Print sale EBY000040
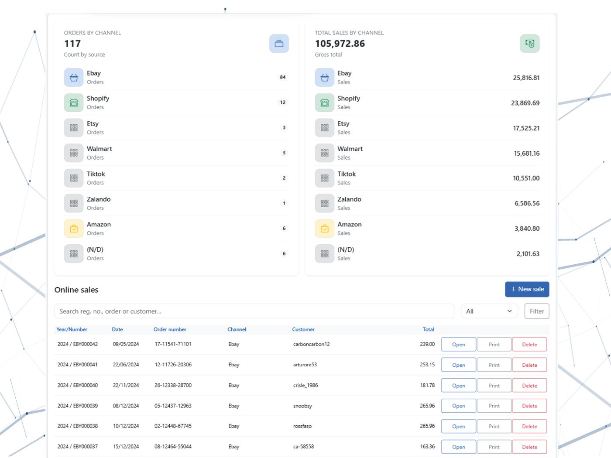 [x=494, y=386]
